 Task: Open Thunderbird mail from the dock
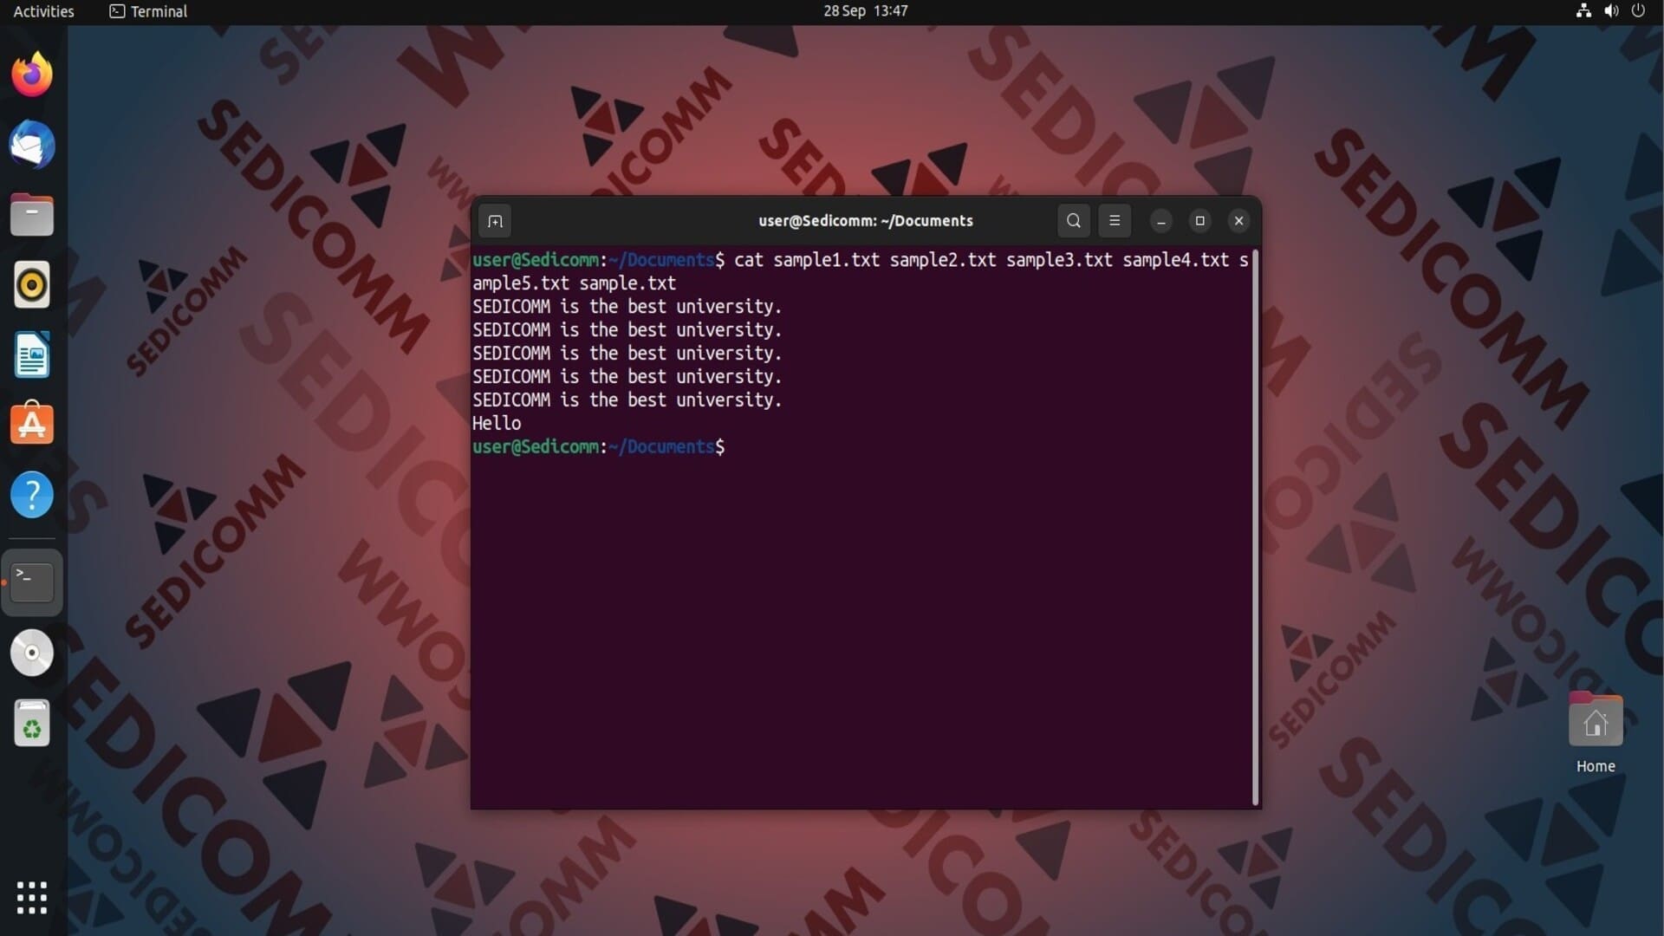tap(32, 145)
